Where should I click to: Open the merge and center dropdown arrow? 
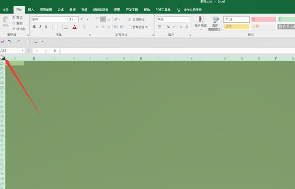pos(151,27)
